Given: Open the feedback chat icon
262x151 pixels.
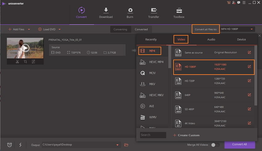Looking at the screenshot, I should coord(239,2).
